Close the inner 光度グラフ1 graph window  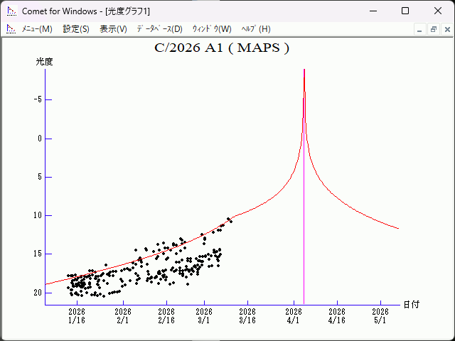coord(446,29)
